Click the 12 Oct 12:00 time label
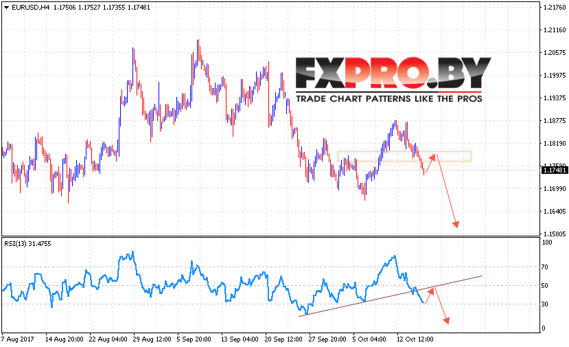Image resolution: width=569 pixels, height=347 pixels. (x=415, y=339)
